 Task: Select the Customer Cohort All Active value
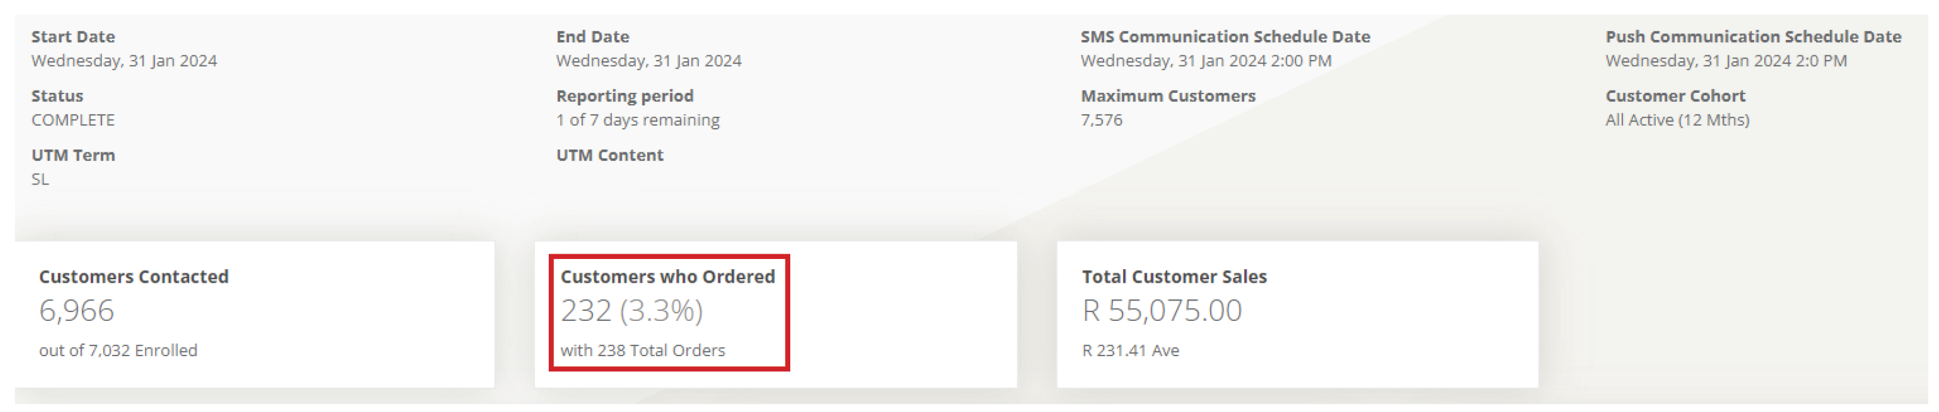(x=1677, y=120)
